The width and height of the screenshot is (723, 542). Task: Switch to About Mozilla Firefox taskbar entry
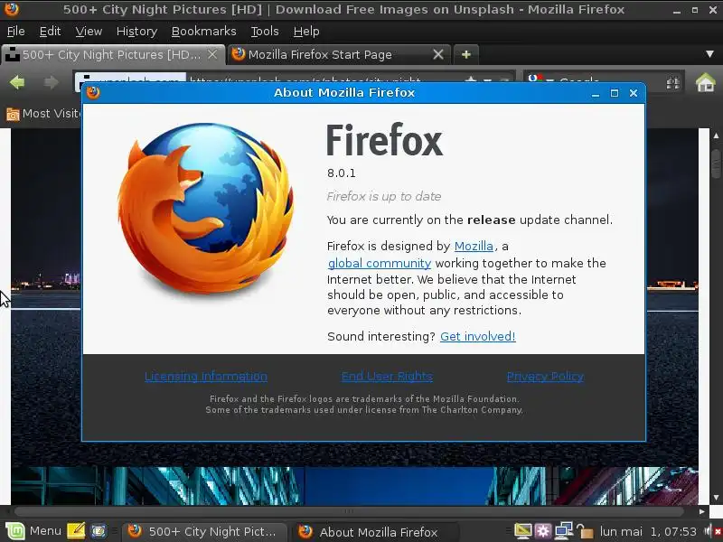click(x=375, y=532)
